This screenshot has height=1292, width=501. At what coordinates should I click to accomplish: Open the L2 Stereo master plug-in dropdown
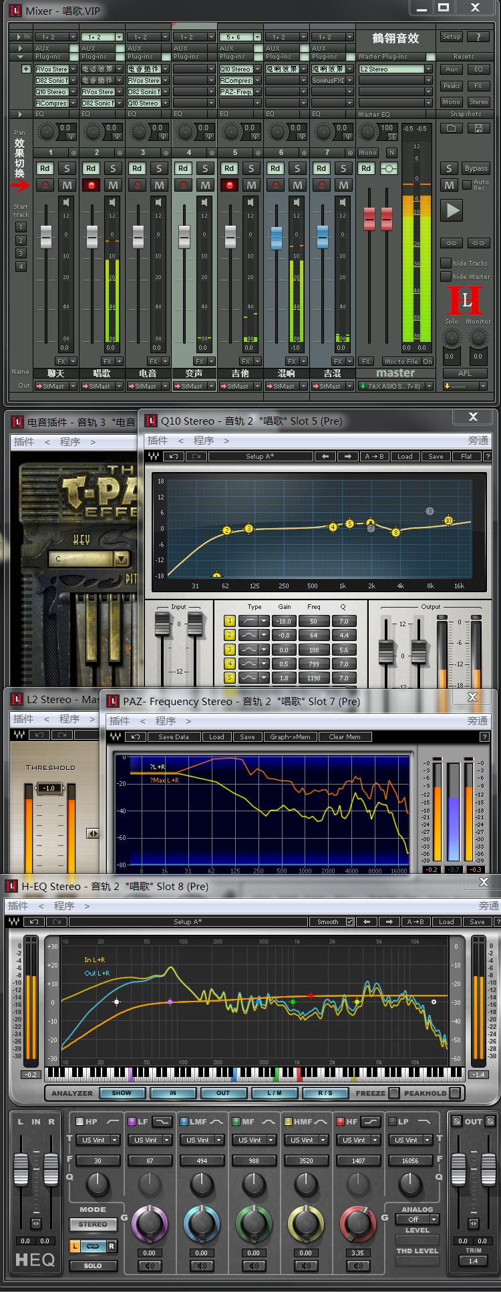(429, 69)
